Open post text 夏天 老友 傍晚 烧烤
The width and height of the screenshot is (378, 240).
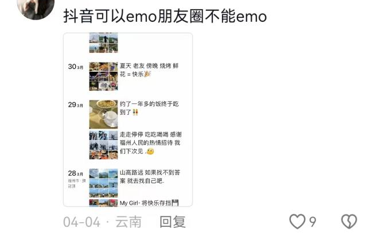(x=149, y=70)
